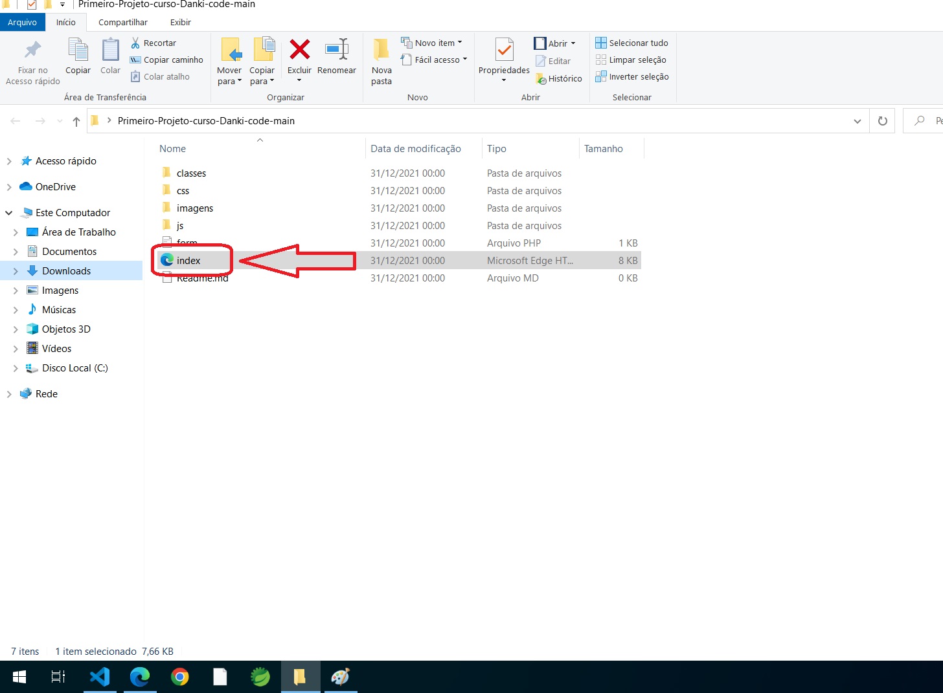Create folder with Nova pasta
Image resolution: width=943 pixels, height=693 pixels.
(381, 62)
